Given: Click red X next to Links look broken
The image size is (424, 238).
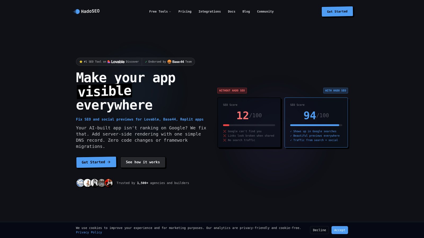Looking at the screenshot, I should (x=225, y=136).
